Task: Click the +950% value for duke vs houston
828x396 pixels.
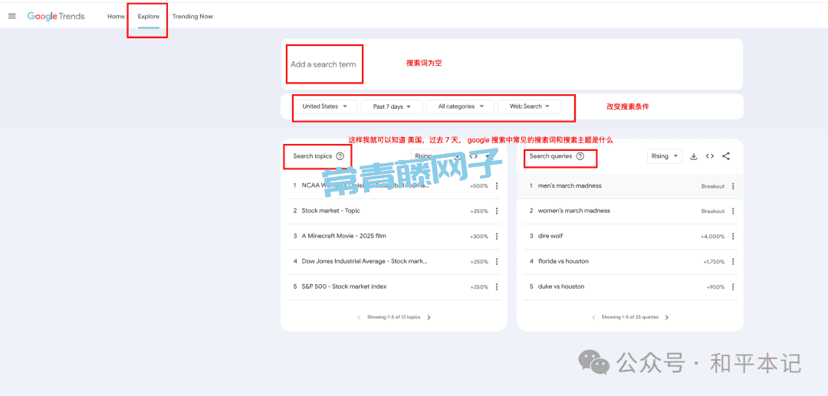Action: tap(715, 287)
